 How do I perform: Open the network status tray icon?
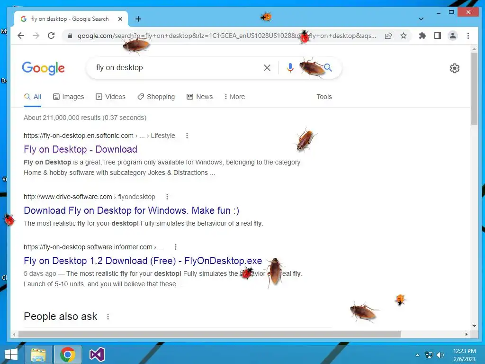coord(429,355)
